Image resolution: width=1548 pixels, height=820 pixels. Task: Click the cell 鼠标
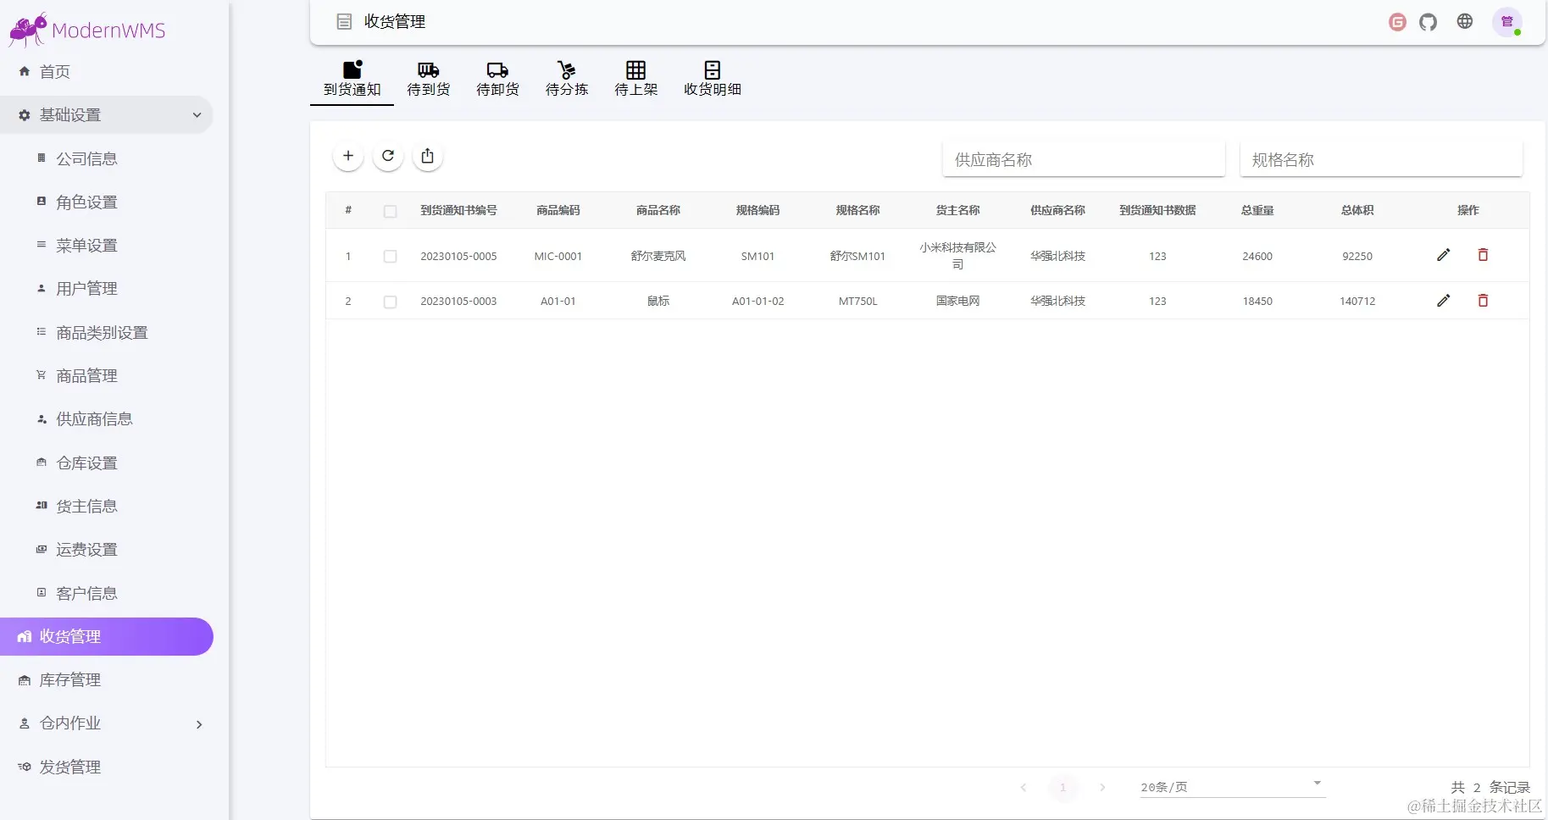coord(658,302)
